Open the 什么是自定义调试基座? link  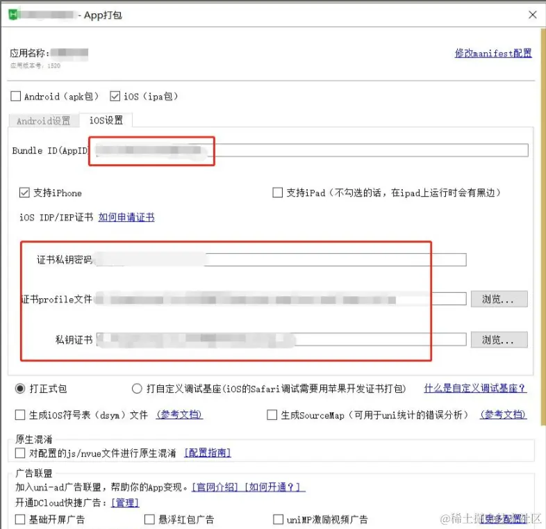(475, 388)
